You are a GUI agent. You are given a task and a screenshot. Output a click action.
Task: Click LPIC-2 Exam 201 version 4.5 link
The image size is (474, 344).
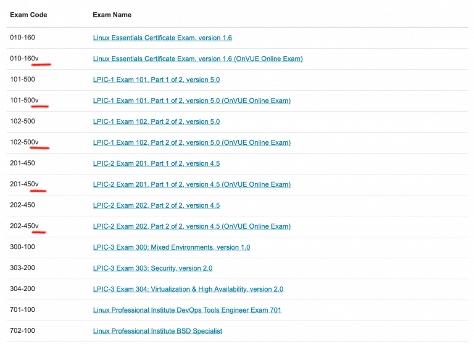156,164
